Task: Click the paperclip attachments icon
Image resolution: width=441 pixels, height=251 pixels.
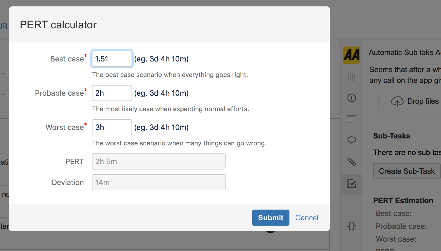Action: point(351,162)
